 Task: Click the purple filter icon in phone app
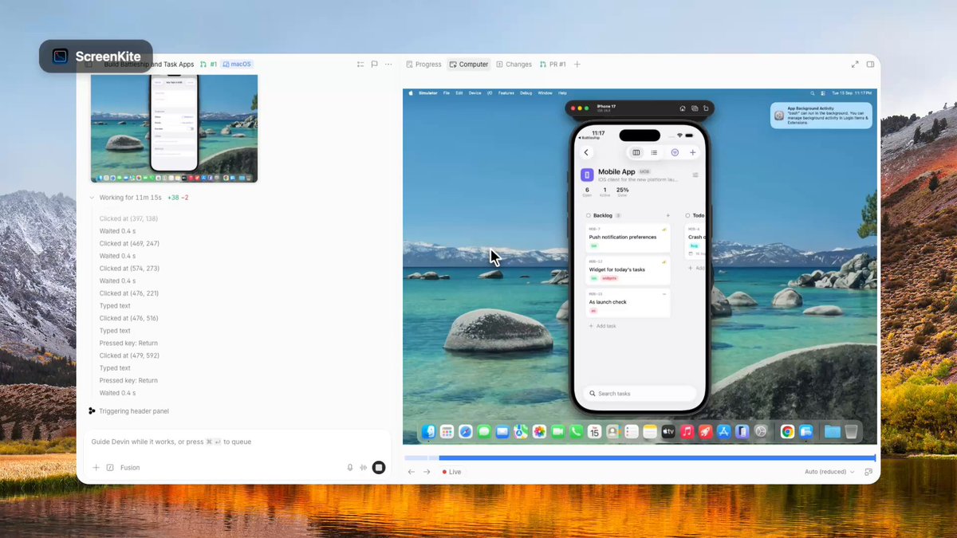675,152
